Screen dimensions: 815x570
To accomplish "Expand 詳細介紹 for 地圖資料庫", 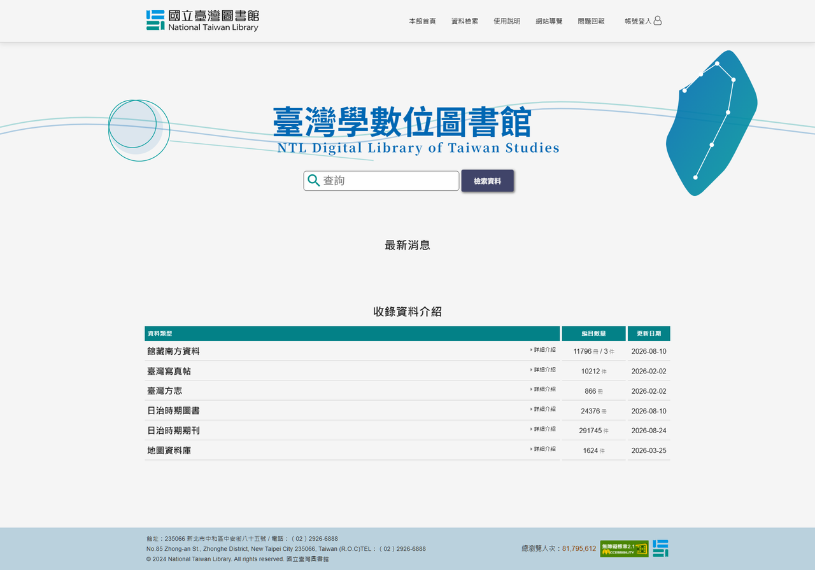I will click(x=543, y=449).
